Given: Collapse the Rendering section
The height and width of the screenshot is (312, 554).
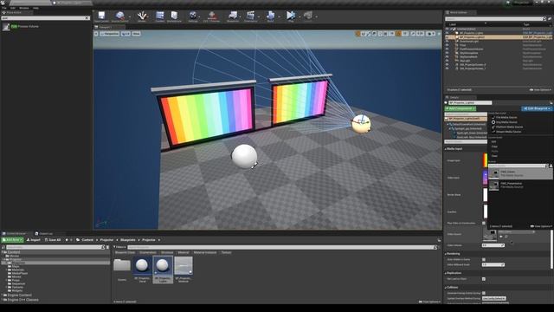Looking at the screenshot, I should point(445,254).
